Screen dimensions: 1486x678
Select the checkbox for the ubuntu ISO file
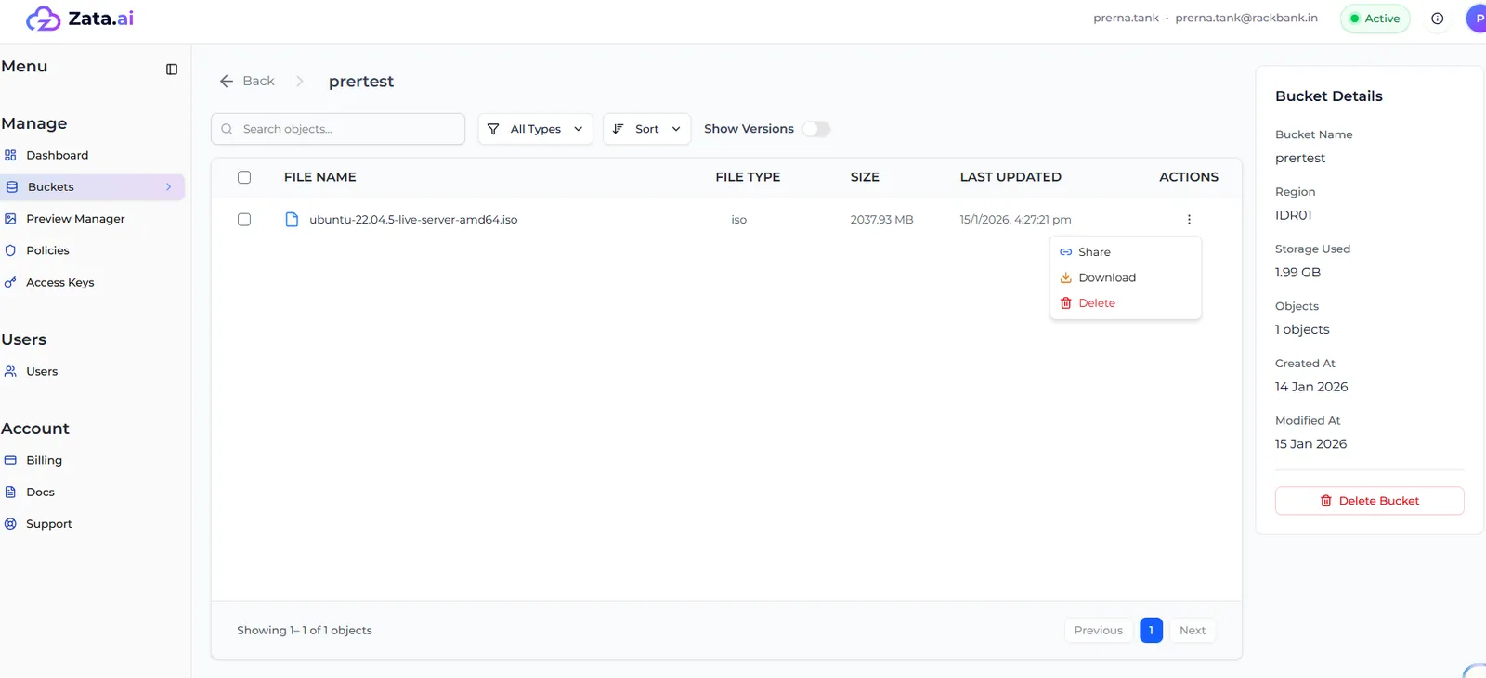pos(244,220)
